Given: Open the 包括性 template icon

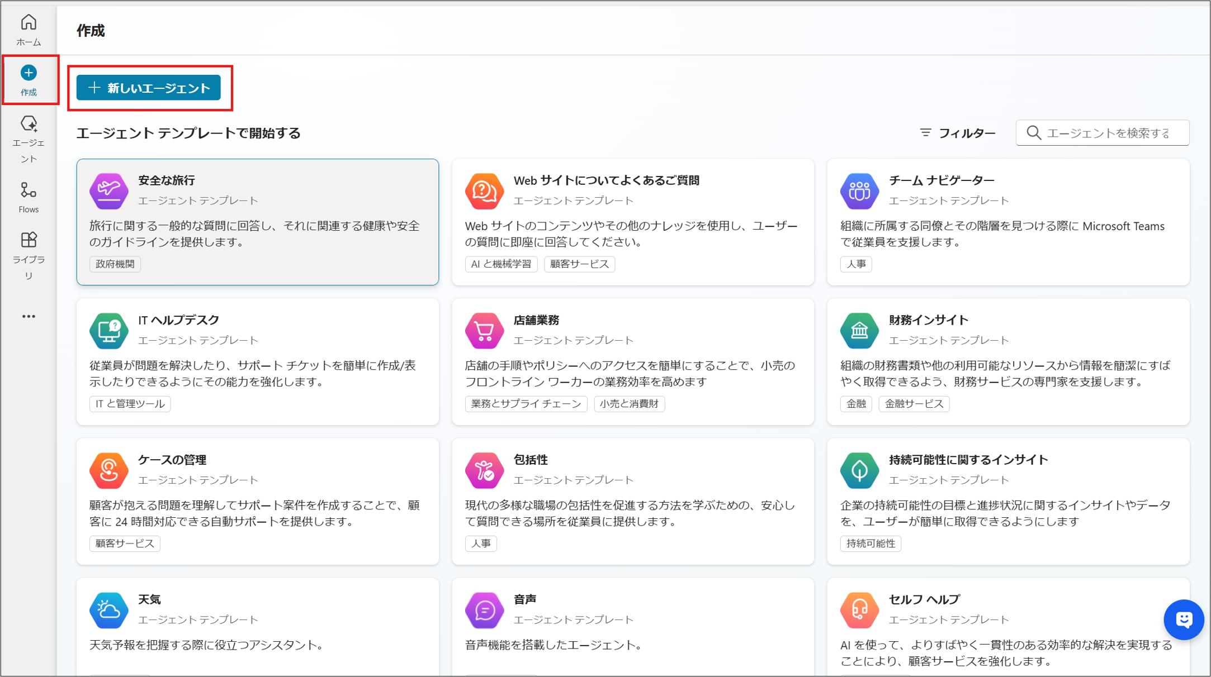Looking at the screenshot, I should point(484,470).
